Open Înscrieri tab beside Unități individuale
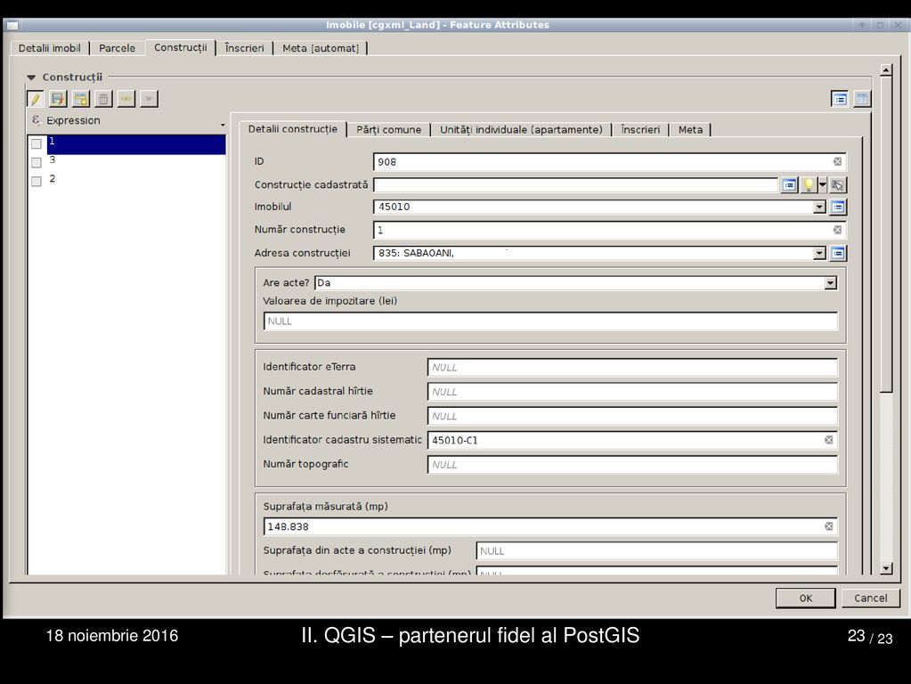The image size is (911, 684). point(640,130)
